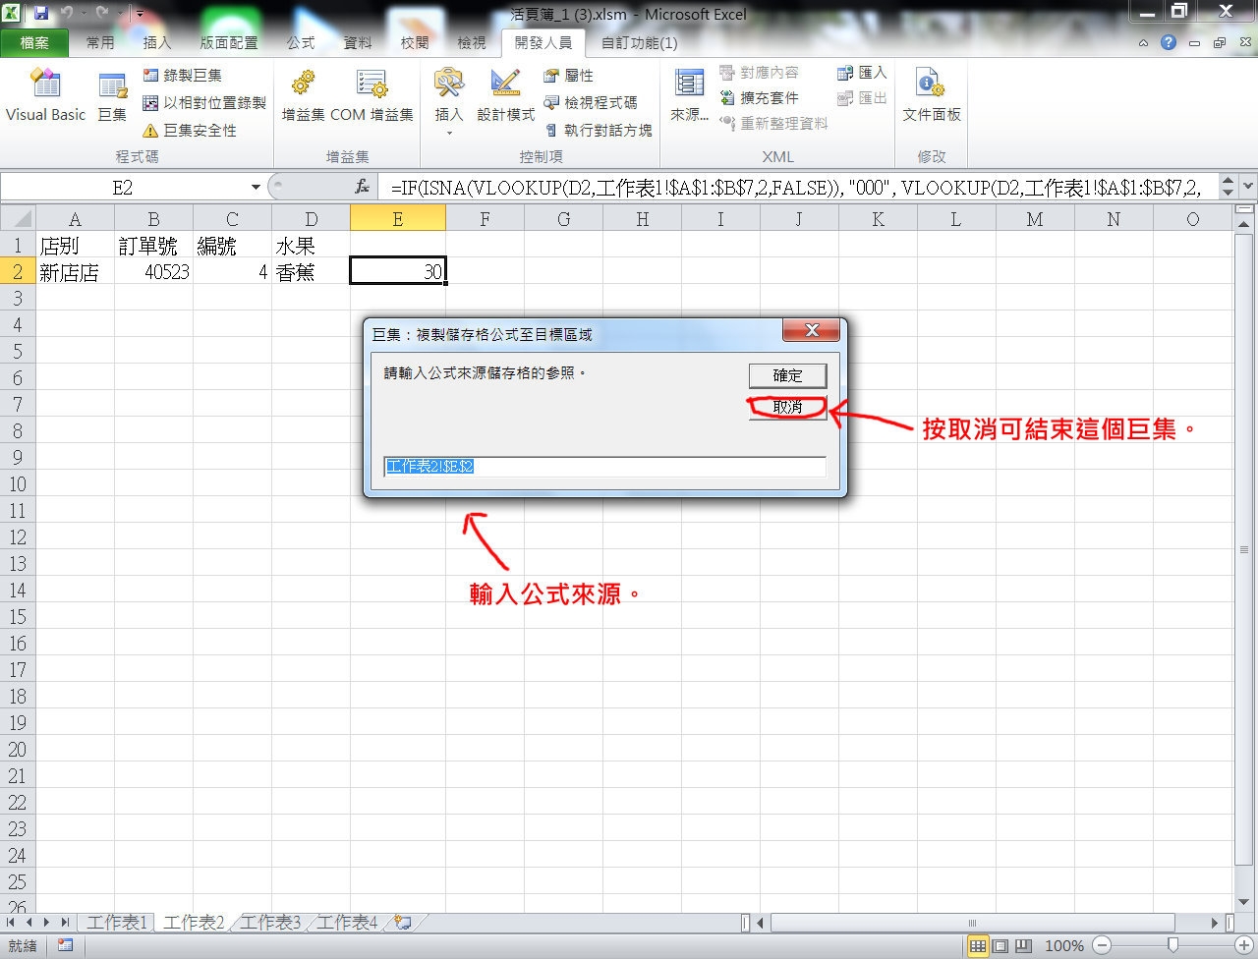Viewport: 1258px width, 959px height.
Task: Switch to Normal view in status bar
Action: click(x=978, y=945)
